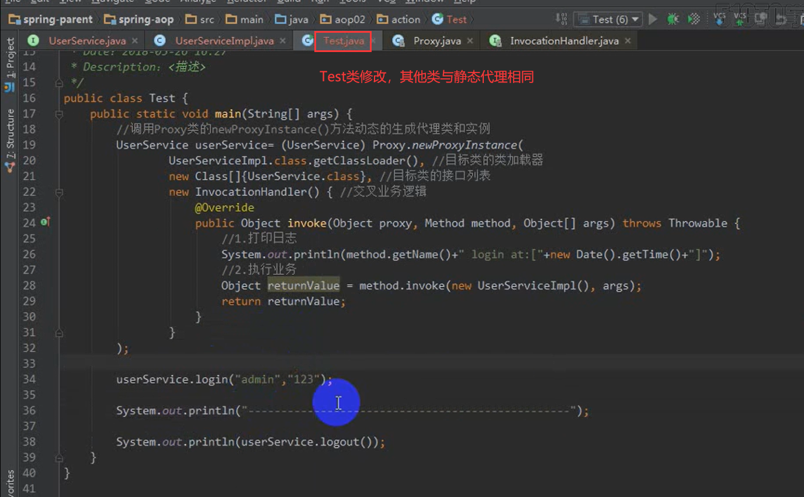Click the highlighted returnValue variable on line 28
804x497 pixels.
pyautogui.click(x=303, y=285)
